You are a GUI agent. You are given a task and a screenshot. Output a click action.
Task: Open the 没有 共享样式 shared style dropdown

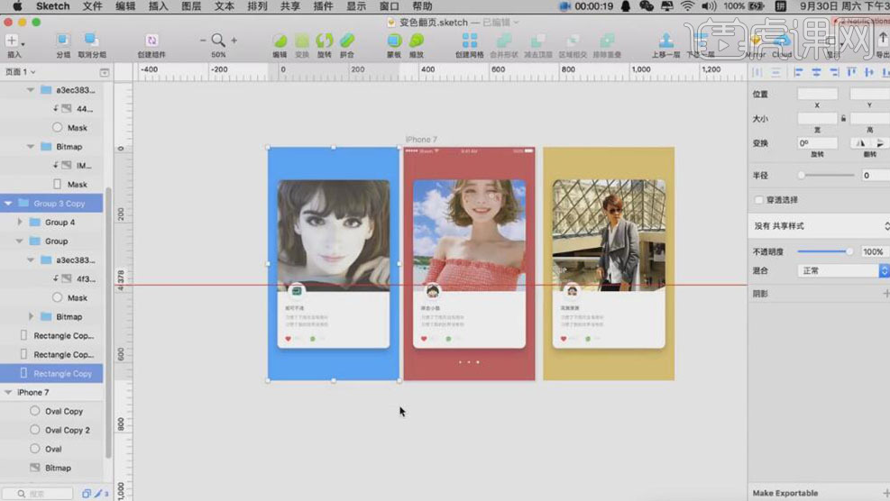pyautogui.click(x=819, y=226)
